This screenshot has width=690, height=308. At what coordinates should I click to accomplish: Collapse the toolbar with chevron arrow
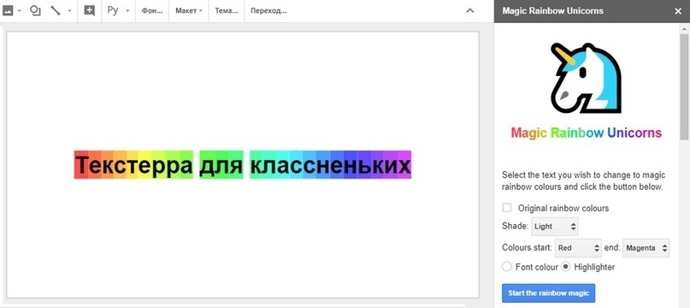(x=470, y=11)
